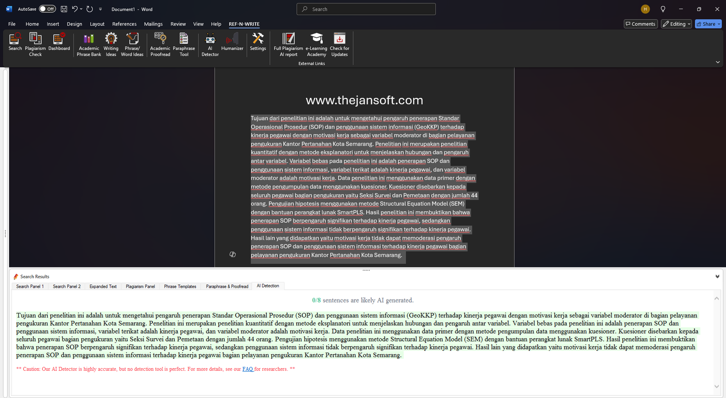Open the Dashboard in the ribbon
Screen dimensions: 726x398
tap(59, 42)
